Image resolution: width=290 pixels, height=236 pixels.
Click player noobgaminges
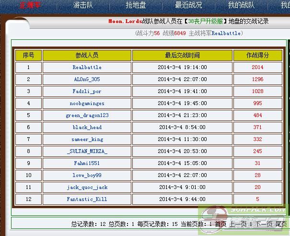[87, 104]
